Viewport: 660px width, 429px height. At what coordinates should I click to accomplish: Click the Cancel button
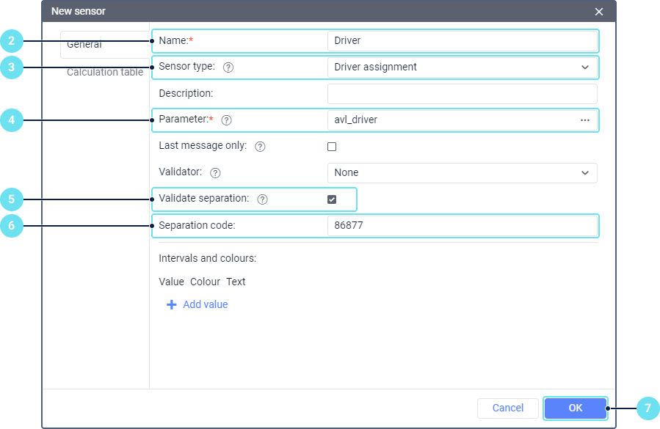(x=508, y=408)
